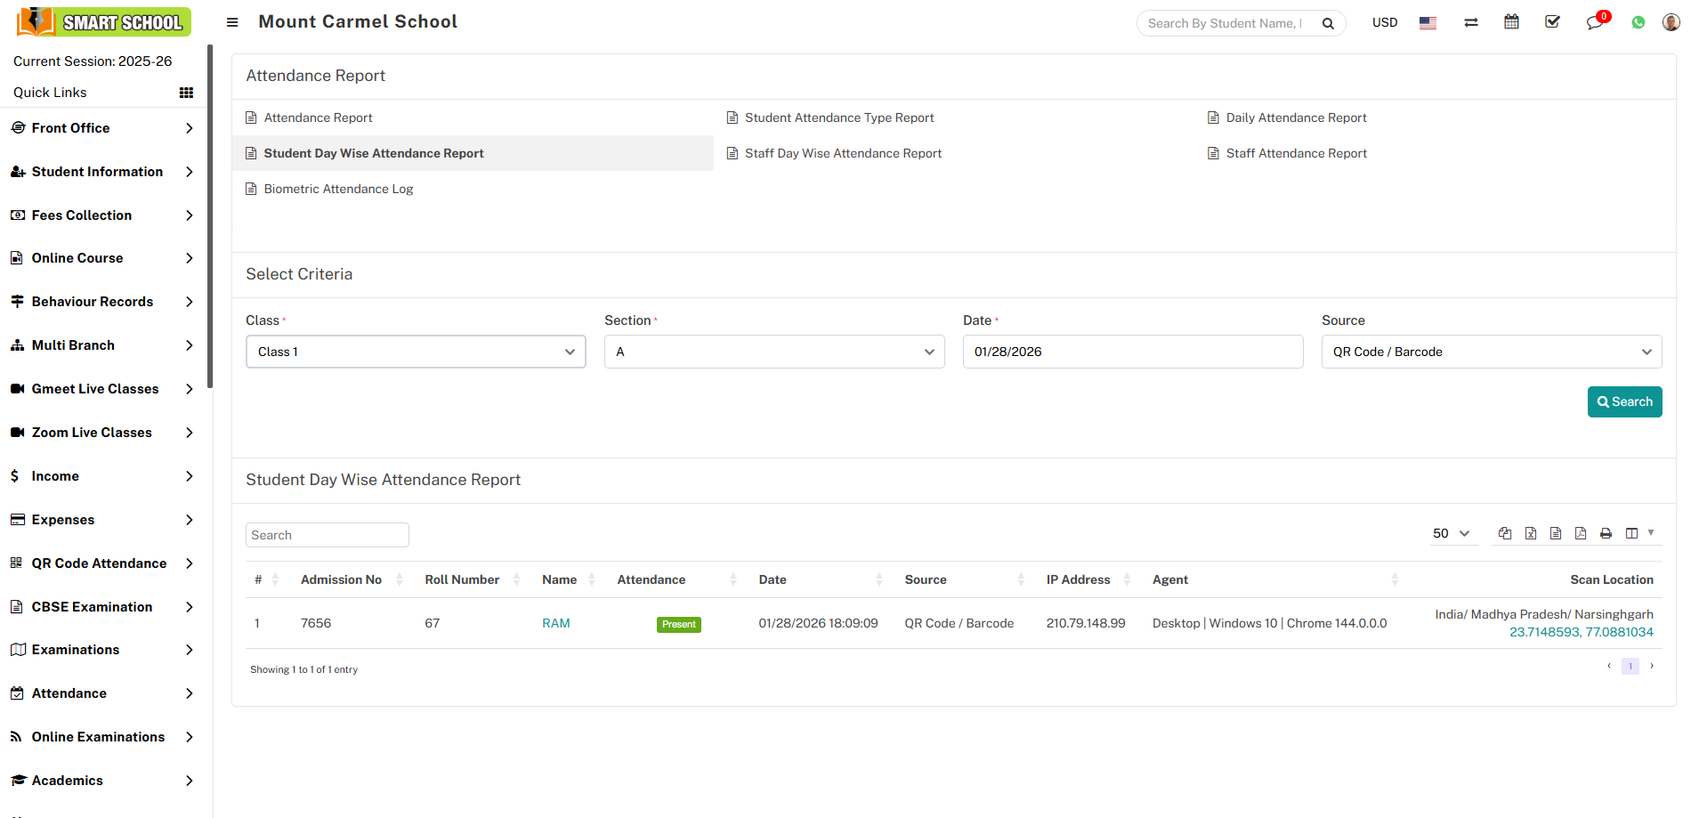Toggle column visibility dropdown

[1638, 533]
